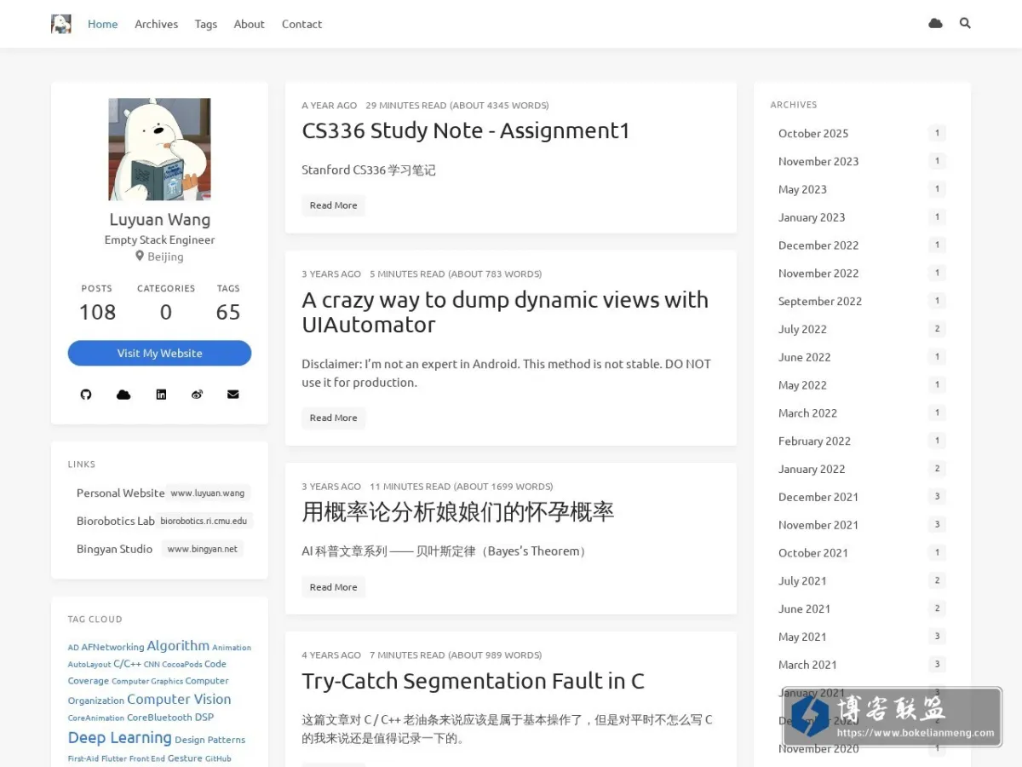Select the Design Patterns tag
This screenshot has height=767, width=1022.
click(210, 740)
